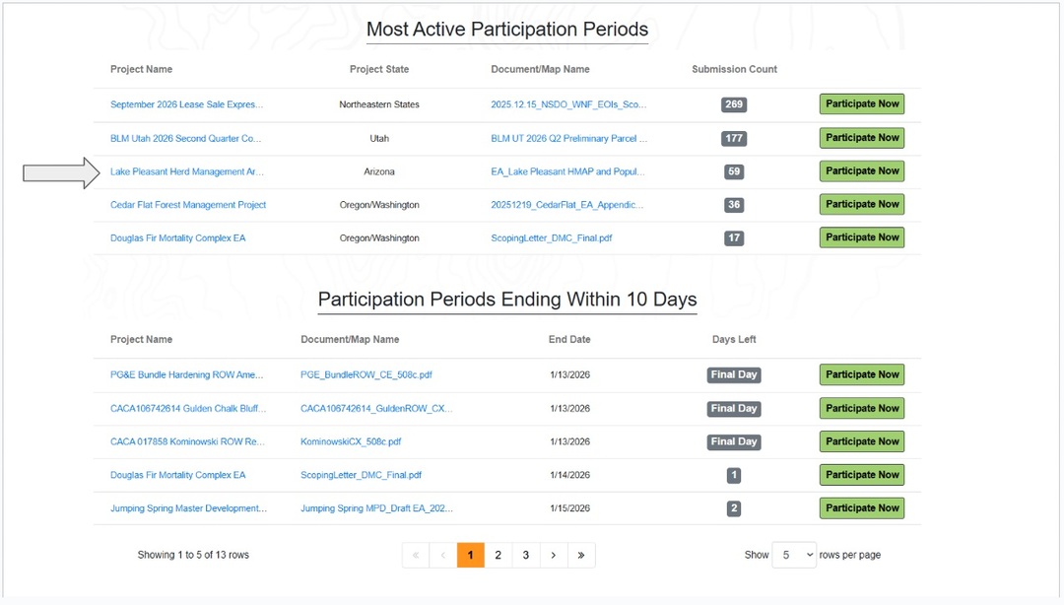Open PGE_BundleROW_CE_508c.pdf document
Viewport: 1064px width, 605px height.
pos(366,375)
